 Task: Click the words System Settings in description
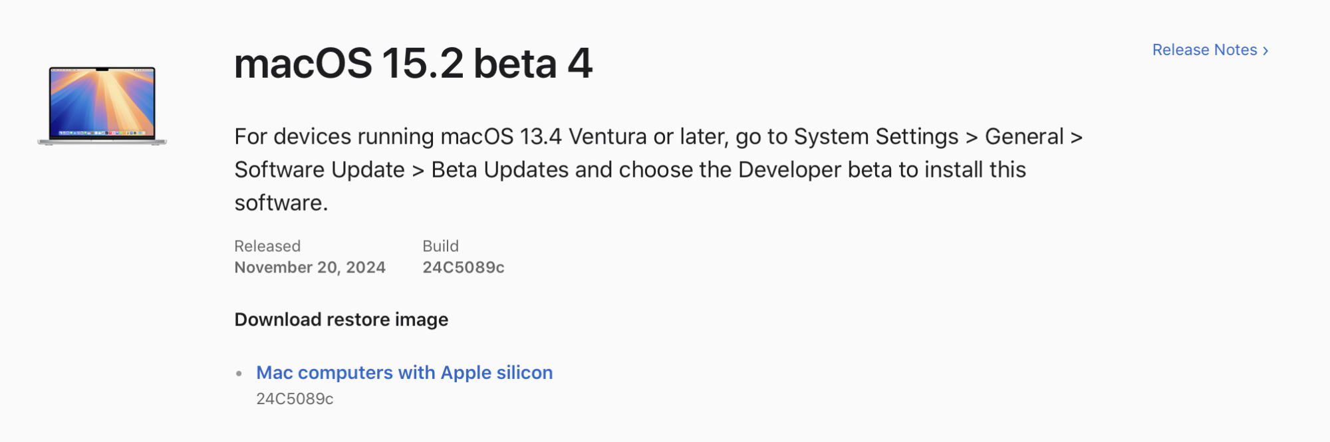click(x=876, y=136)
